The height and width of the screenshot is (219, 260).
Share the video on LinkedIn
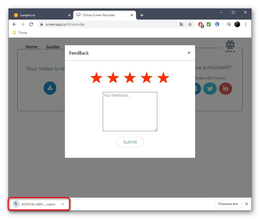pyautogui.click(x=225, y=89)
